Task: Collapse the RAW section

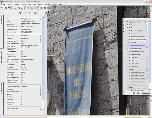Action: (x=128, y=28)
